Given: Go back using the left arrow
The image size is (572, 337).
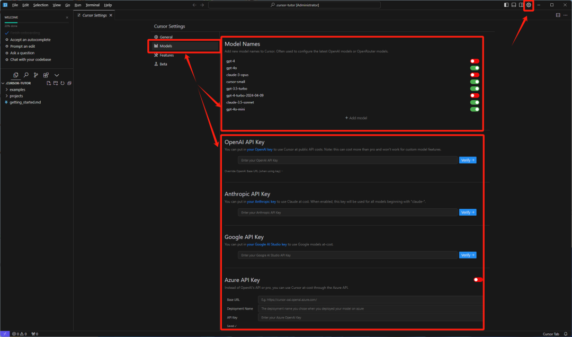Looking at the screenshot, I should [x=194, y=5].
